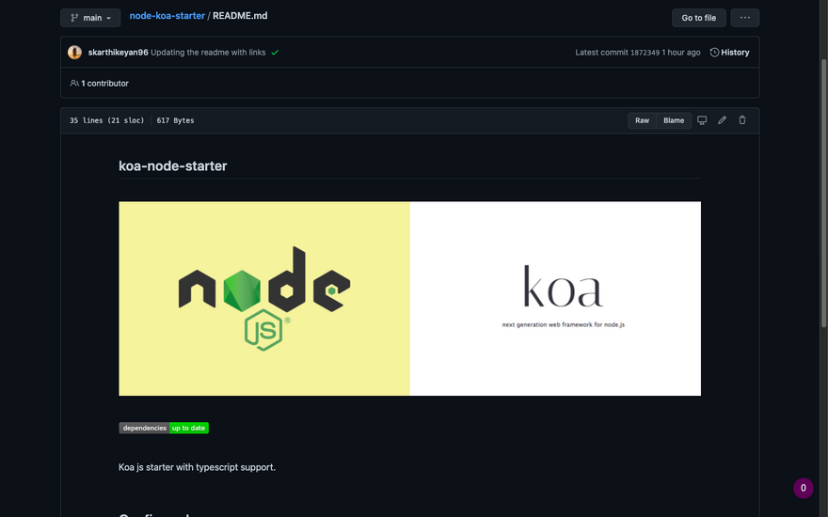The height and width of the screenshot is (517, 828).
Task: Click the skarthikeyan96 avatar image
Action: coord(75,53)
